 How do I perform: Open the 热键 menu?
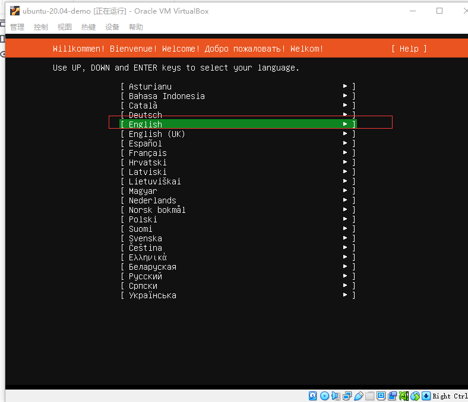(88, 27)
